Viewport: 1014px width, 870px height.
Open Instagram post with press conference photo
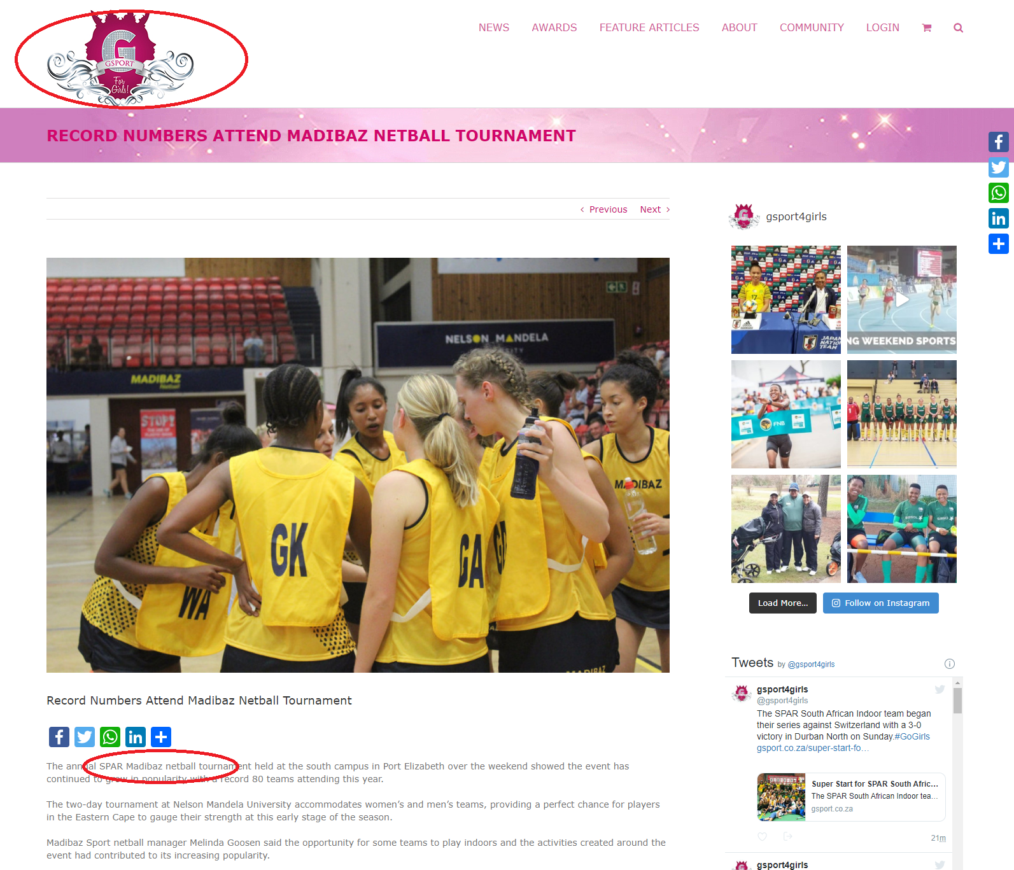(786, 300)
